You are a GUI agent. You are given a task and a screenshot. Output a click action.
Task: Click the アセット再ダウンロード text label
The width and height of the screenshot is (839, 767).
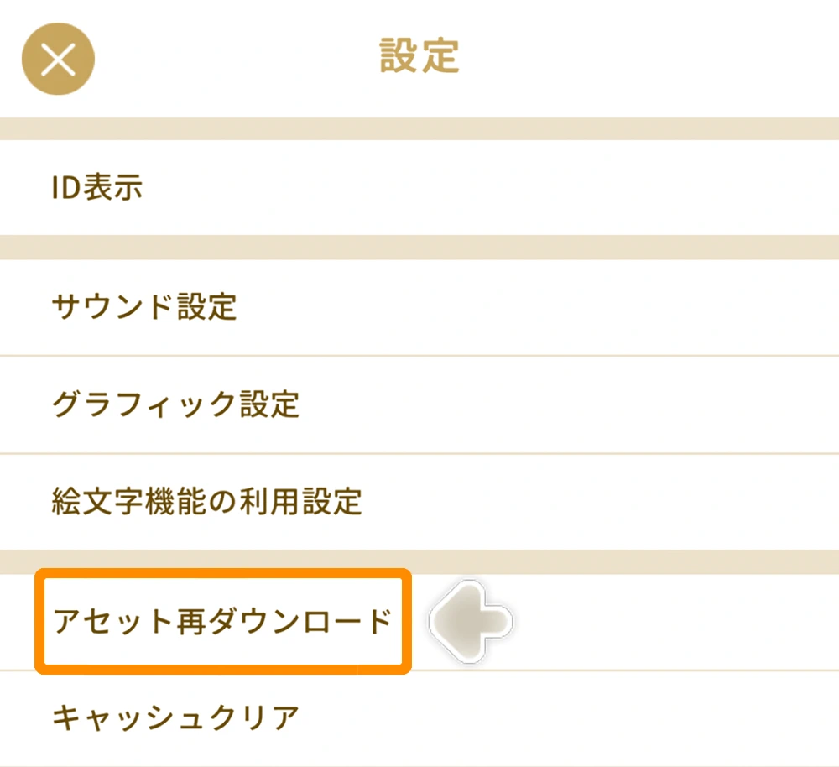(222, 622)
